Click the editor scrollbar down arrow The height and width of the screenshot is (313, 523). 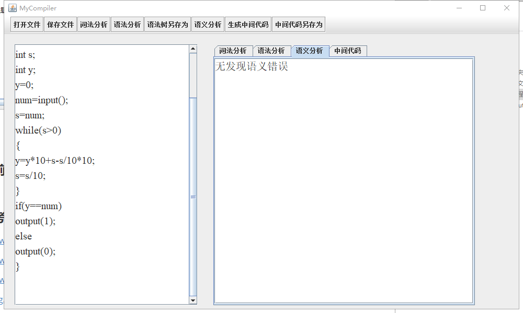click(x=193, y=300)
